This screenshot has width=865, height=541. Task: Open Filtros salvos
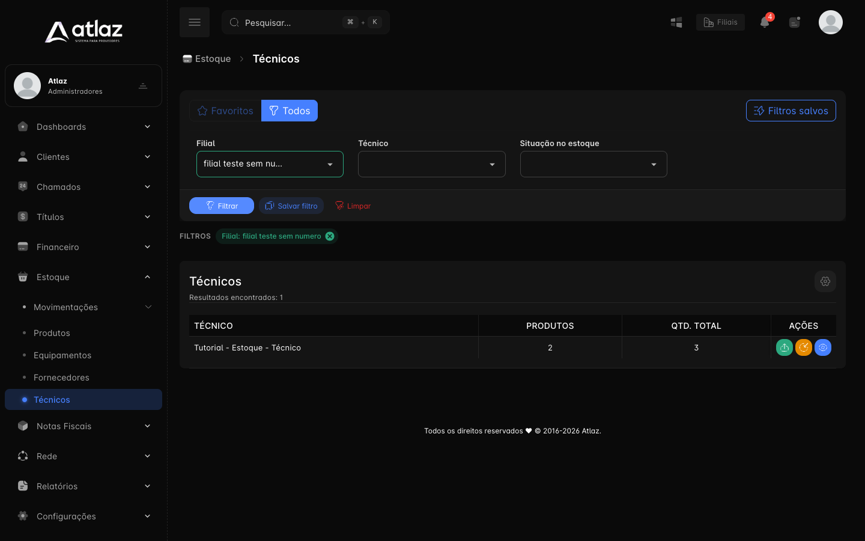click(x=791, y=111)
